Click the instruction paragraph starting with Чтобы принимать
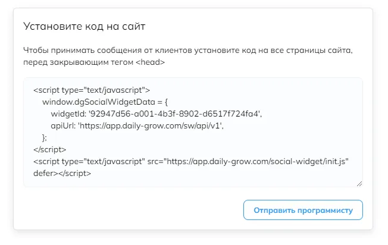 coord(188,56)
